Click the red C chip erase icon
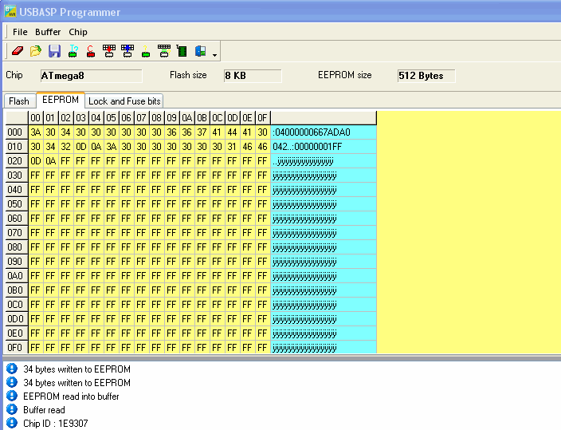 (x=91, y=51)
